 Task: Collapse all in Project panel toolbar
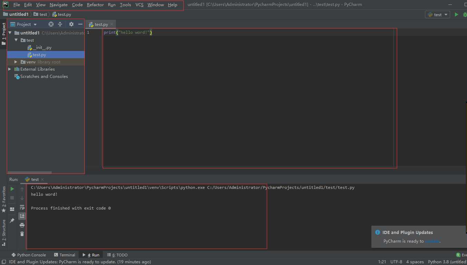click(60, 24)
